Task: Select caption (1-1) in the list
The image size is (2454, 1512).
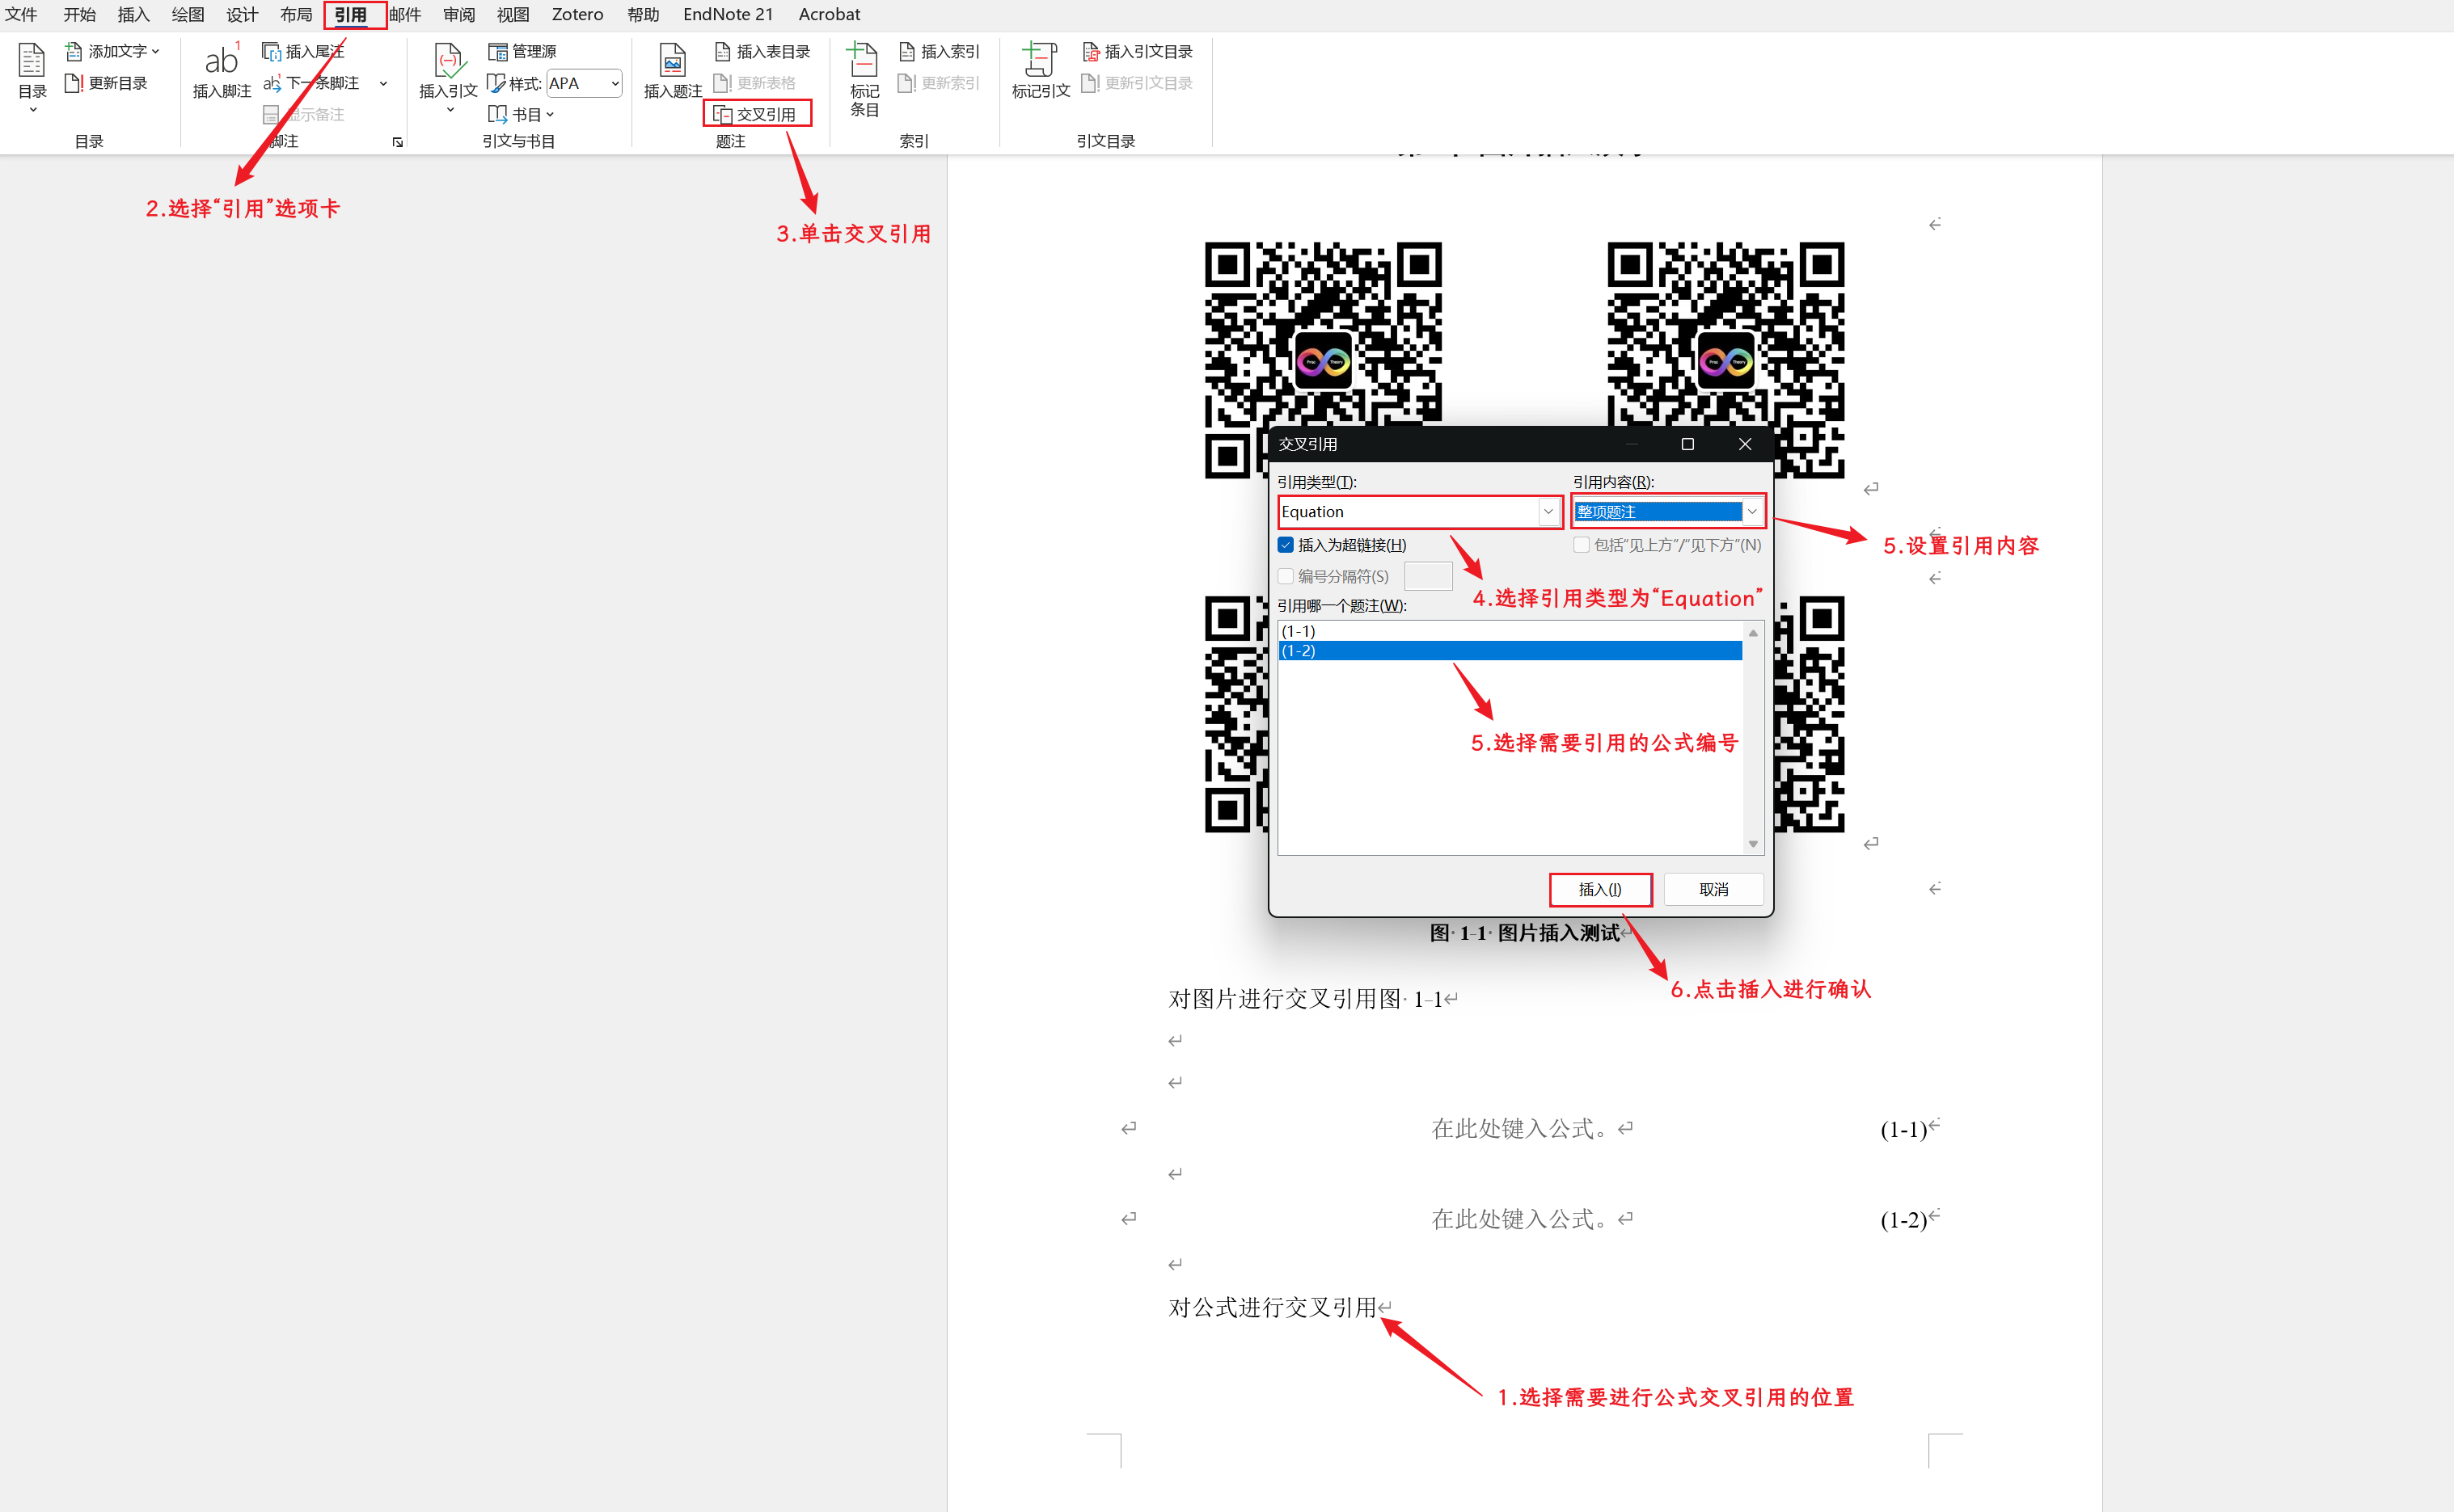Action: (1299, 631)
